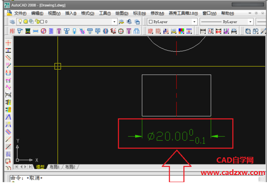Click the AutoCAD document icon in menu bar
The width and height of the screenshot is (269, 183).
(x=9, y=13)
